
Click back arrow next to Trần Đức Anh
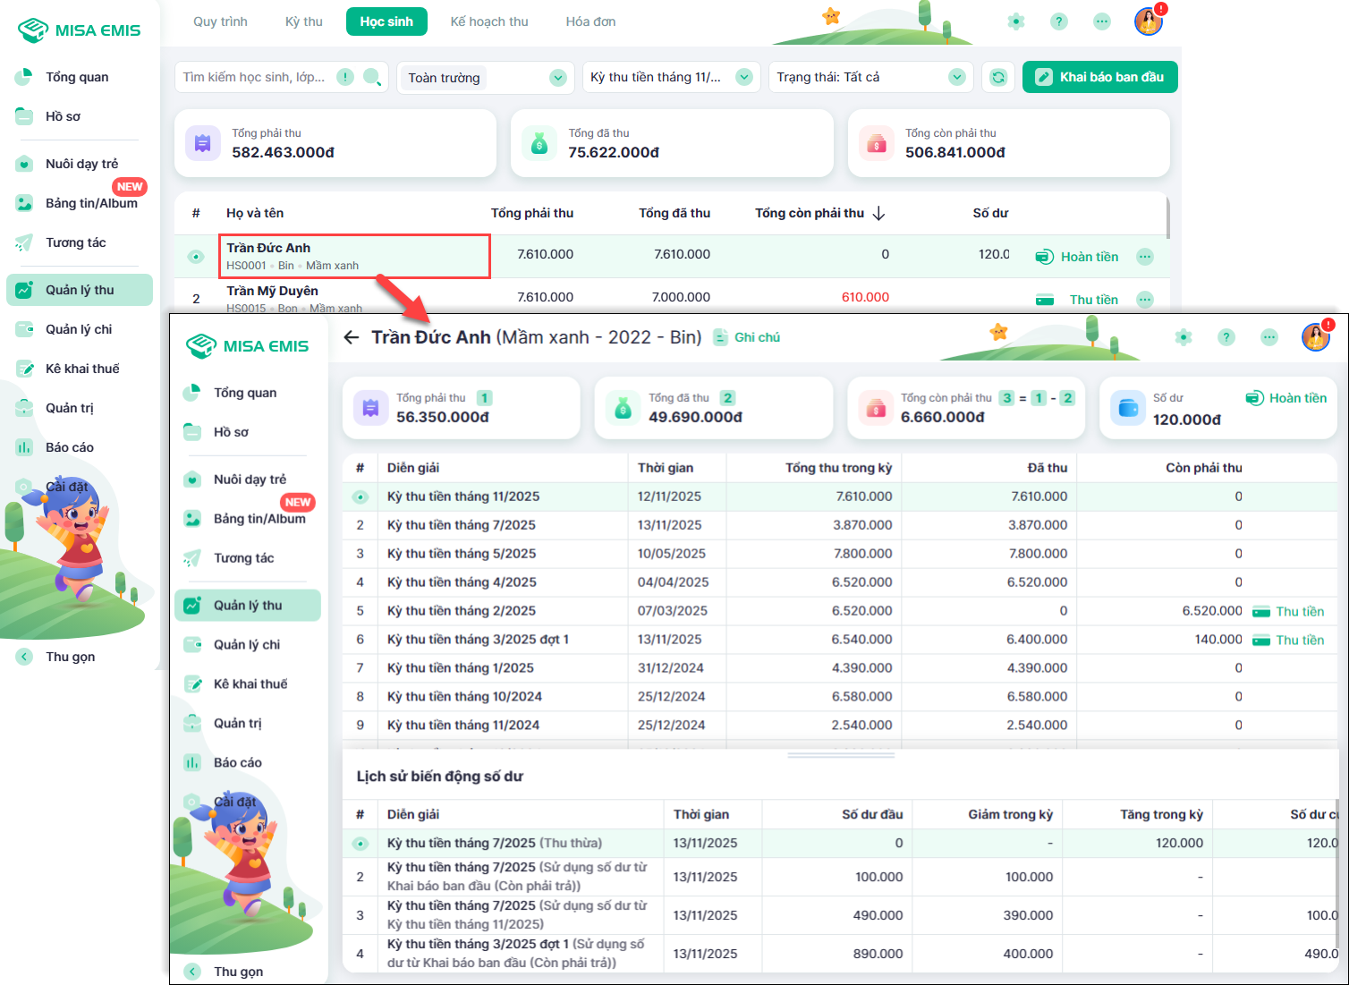pos(352,337)
